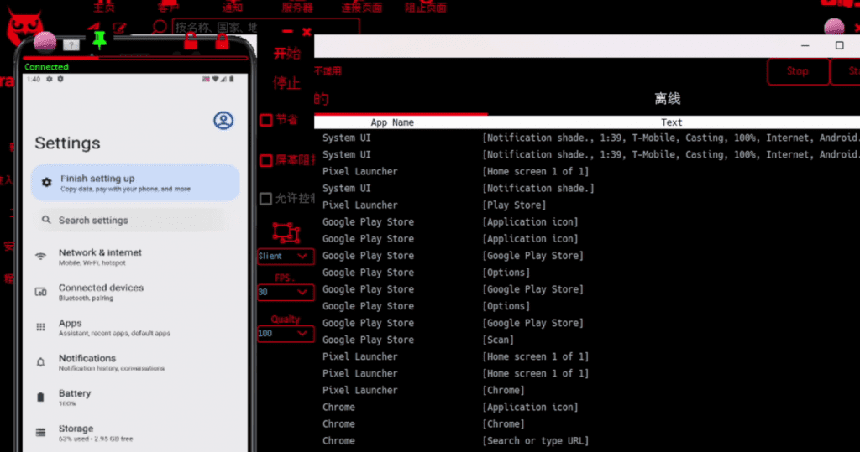Open the profile avatar icon in Settings
Image resolution: width=860 pixels, height=452 pixels.
pos(223,121)
